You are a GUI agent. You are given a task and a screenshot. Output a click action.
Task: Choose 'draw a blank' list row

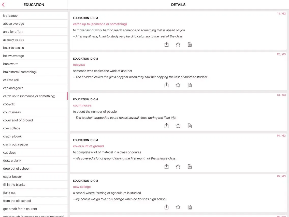[34, 160]
